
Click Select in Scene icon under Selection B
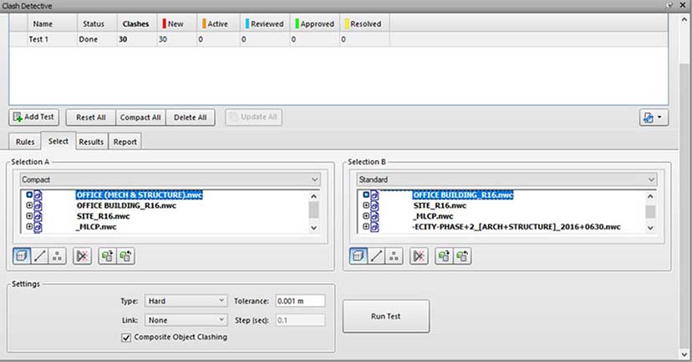point(462,256)
